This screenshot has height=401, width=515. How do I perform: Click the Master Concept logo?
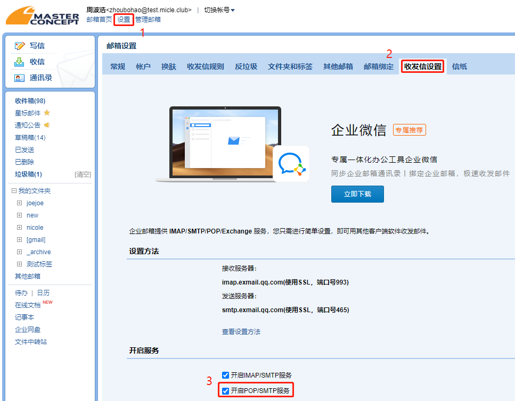click(x=43, y=15)
